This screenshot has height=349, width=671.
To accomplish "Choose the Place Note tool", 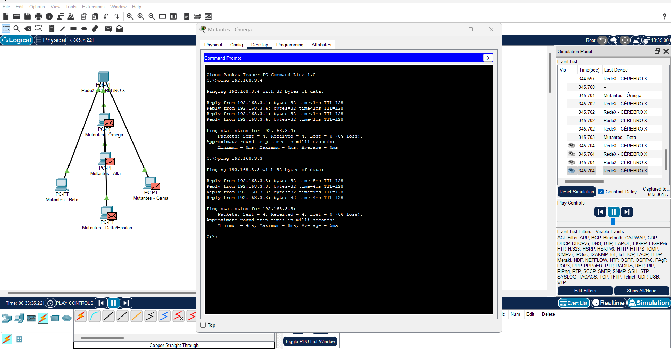I will [x=52, y=29].
